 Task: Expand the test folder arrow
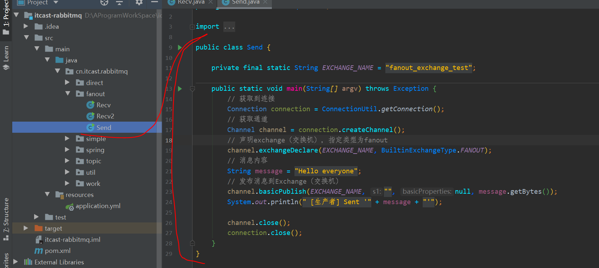pos(36,217)
